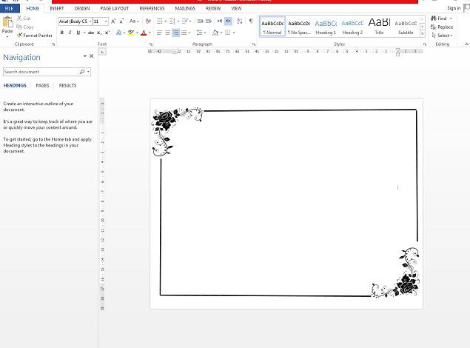Apply Text Effects icon
This screenshot has height=348, width=470.
click(118, 33)
